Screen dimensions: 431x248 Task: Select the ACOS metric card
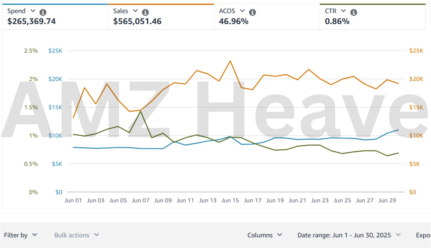click(267, 16)
